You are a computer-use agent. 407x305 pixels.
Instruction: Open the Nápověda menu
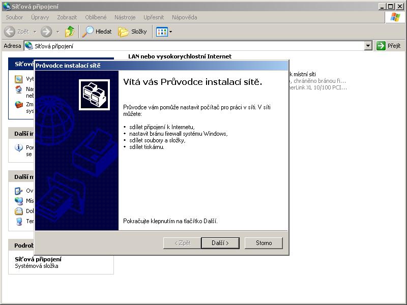184,17
